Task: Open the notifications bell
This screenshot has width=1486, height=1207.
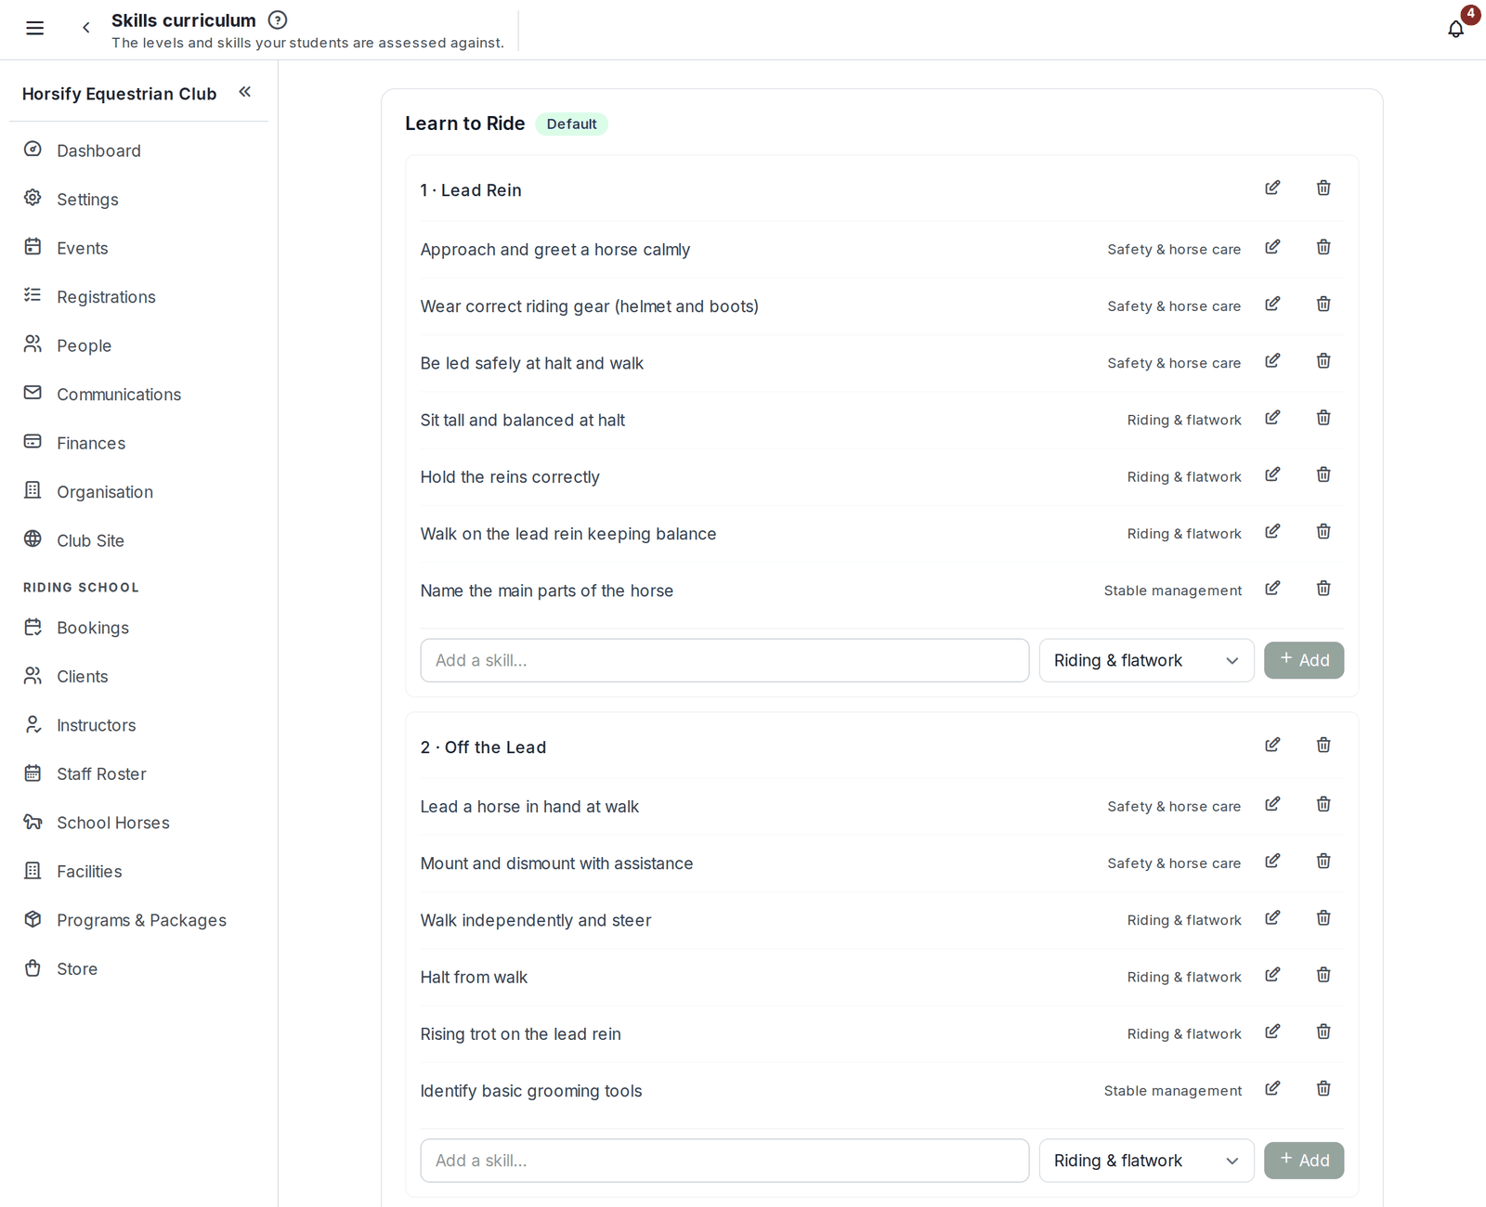Action: [1455, 29]
